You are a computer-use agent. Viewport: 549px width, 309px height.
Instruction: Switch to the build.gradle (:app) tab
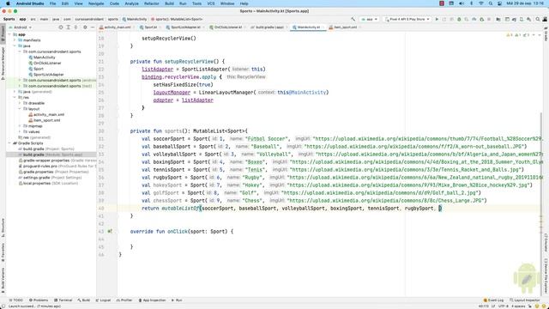(x=268, y=27)
